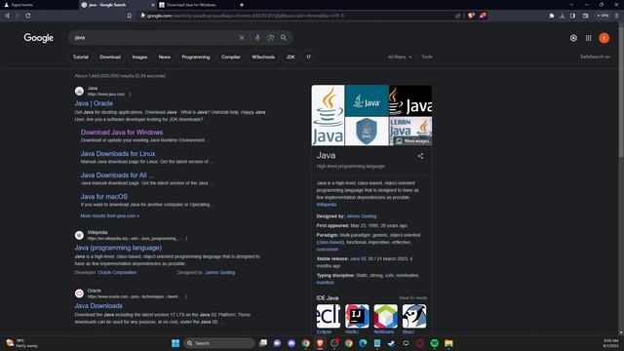Screen dimensions: 624x351
Task: Open the Google account avatar
Action: [x=604, y=38]
